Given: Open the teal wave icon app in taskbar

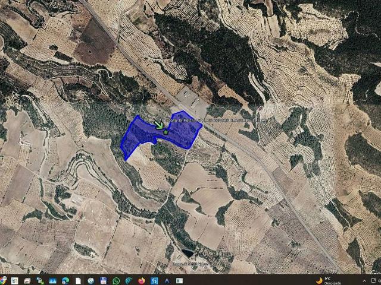Looking at the screenshot, I should [x=129, y=281].
